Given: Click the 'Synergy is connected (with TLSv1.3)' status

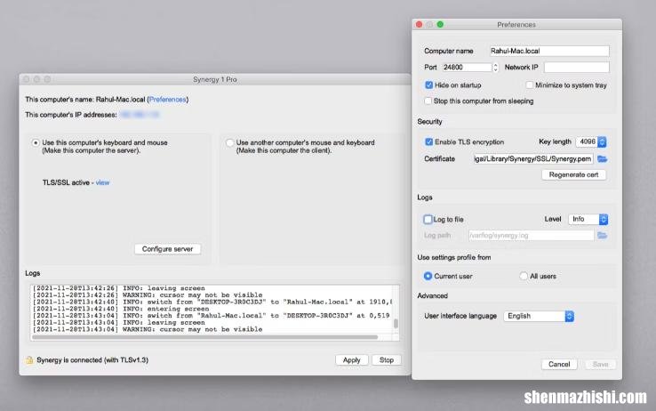Looking at the screenshot, I should pos(92,360).
